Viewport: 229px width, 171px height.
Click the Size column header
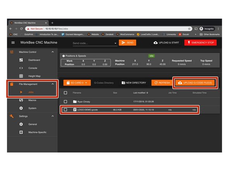[115, 92]
